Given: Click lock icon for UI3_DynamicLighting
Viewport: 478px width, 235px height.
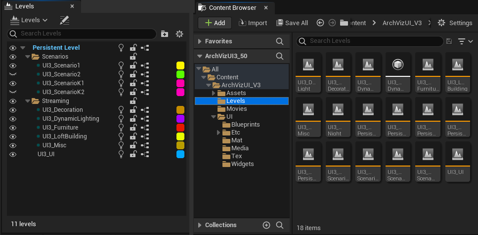Looking at the screenshot, I should [133, 119].
